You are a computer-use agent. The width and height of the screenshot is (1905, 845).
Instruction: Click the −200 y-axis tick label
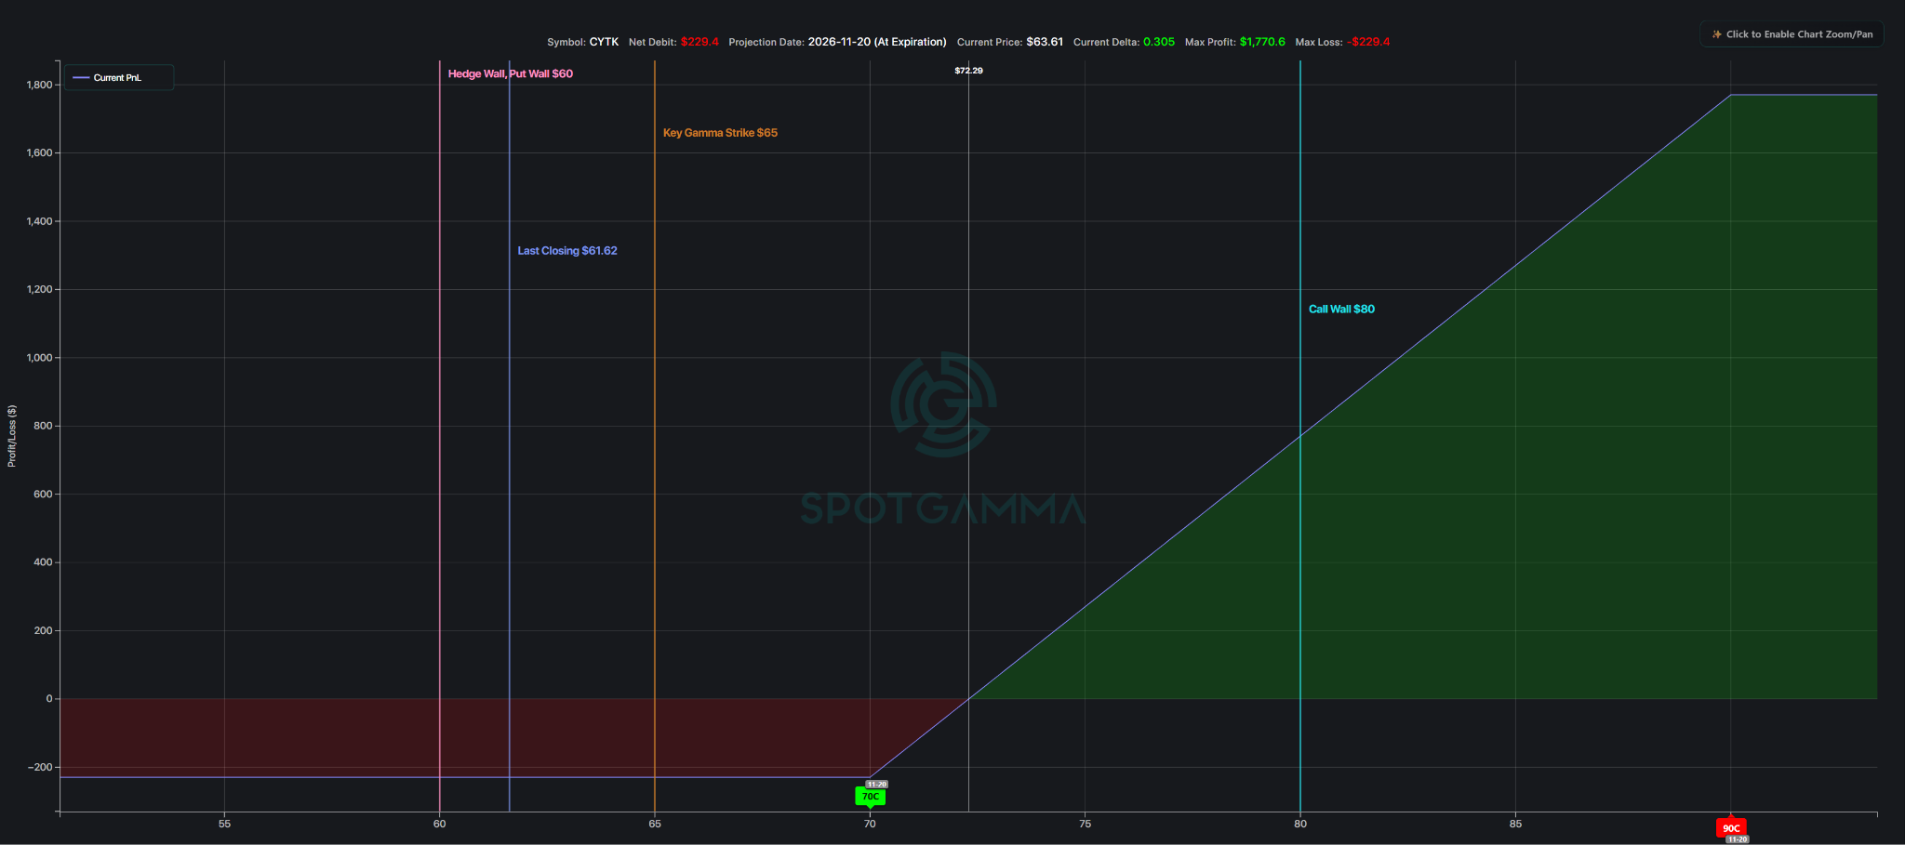(x=38, y=767)
